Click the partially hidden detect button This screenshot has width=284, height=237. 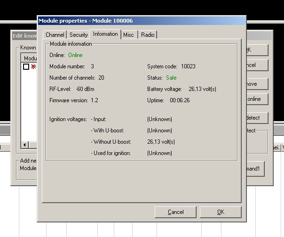(x=257, y=118)
